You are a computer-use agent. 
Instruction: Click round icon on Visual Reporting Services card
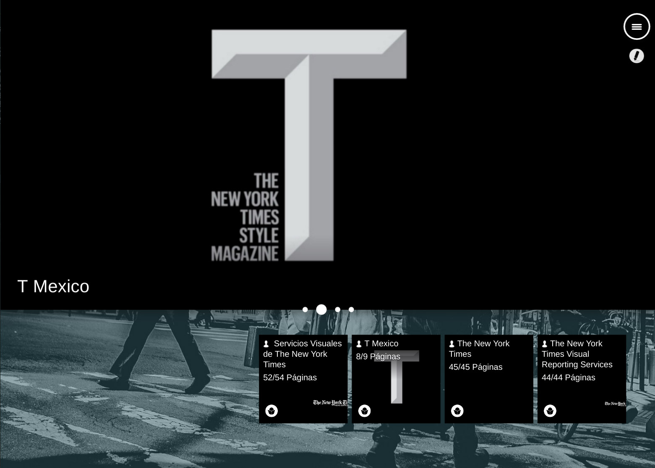[x=550, y=410]
